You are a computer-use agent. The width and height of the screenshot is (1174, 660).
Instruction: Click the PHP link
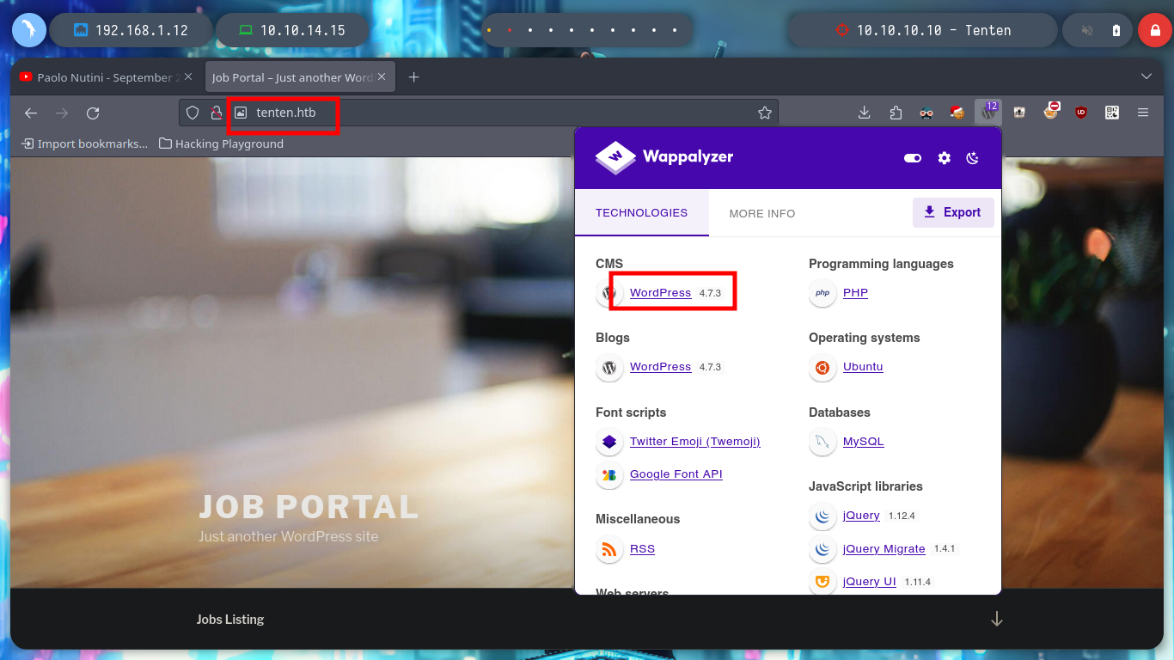[x=855, y=293]
